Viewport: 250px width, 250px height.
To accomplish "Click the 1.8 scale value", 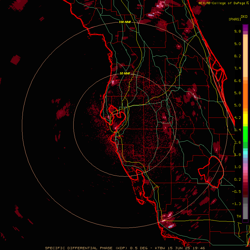I will (237, 155).
